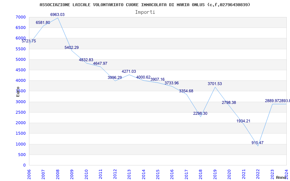
Task: Click the x-axis year 2011
Action: tap(101, 174)
